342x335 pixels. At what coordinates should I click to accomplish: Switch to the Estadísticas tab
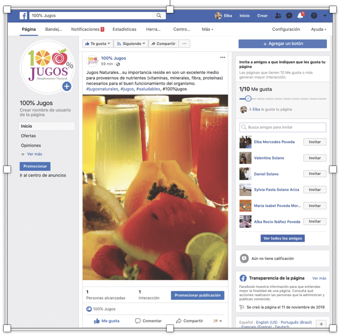pos(124,30)
